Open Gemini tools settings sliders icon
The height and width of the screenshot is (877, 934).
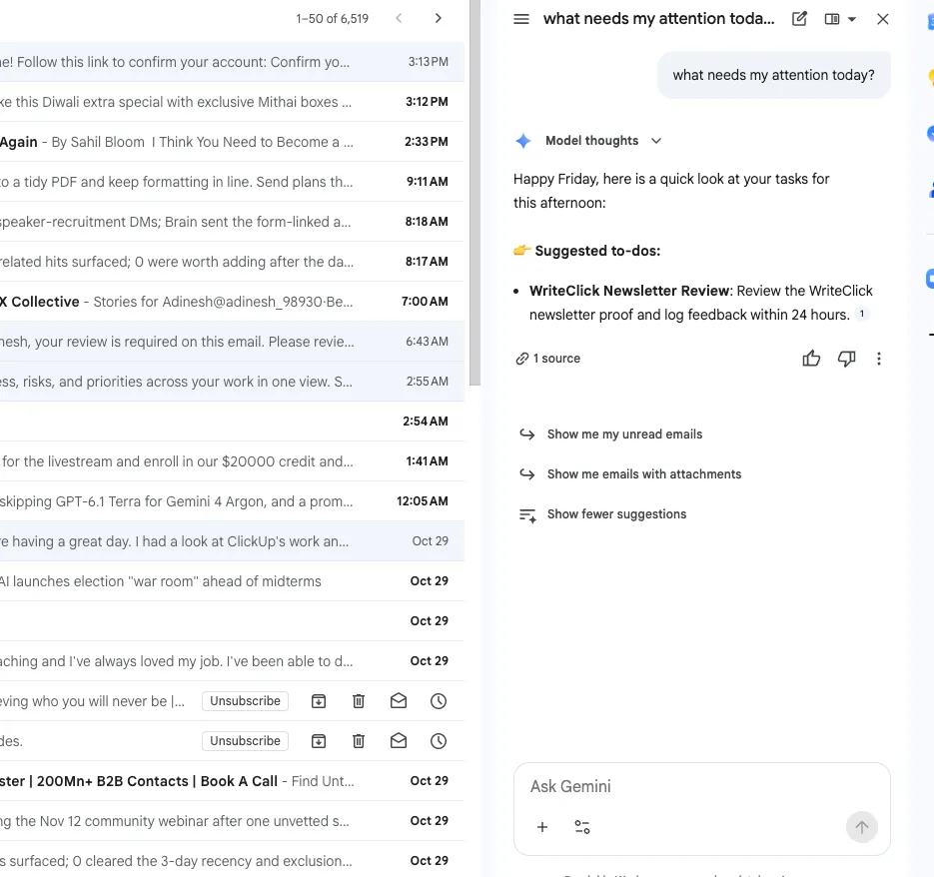tap(582, 827)
